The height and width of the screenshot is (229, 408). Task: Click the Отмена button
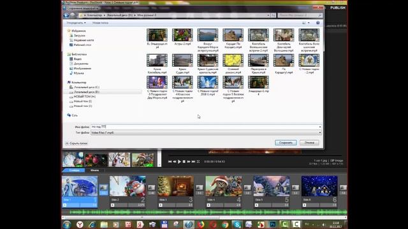coord(309,142)
